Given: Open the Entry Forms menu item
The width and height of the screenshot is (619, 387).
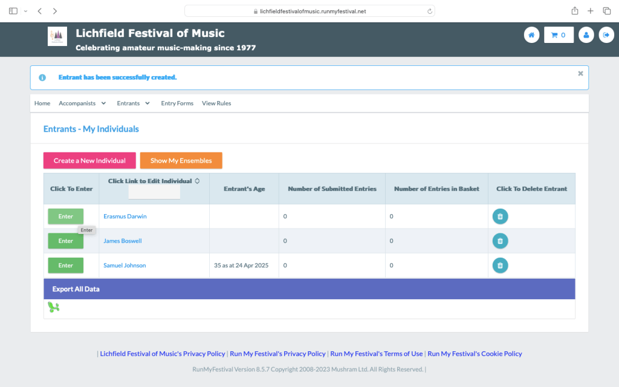Looking at the screenshot, I should [177, 103].
